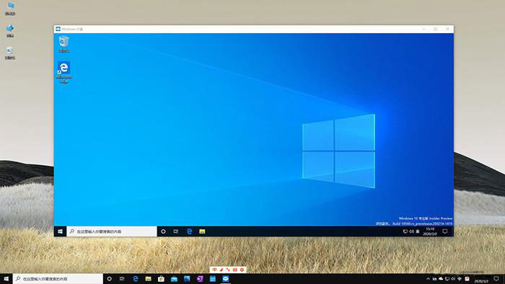Open OneDrive cloud icon in host tray
The image size is (505, 284).
[x=441, y=279]
